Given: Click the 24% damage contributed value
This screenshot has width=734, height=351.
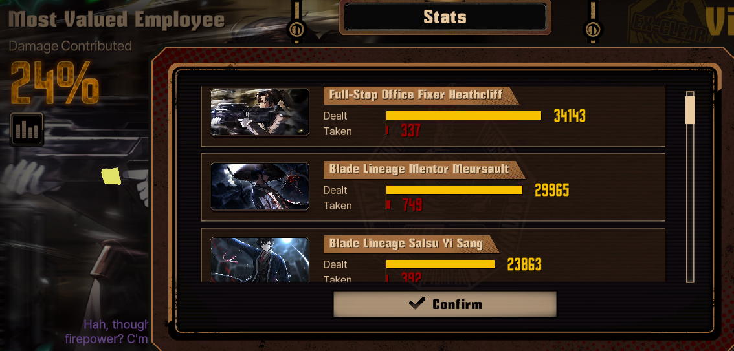Looking at the screenshot, I should (x=54, y=83).
